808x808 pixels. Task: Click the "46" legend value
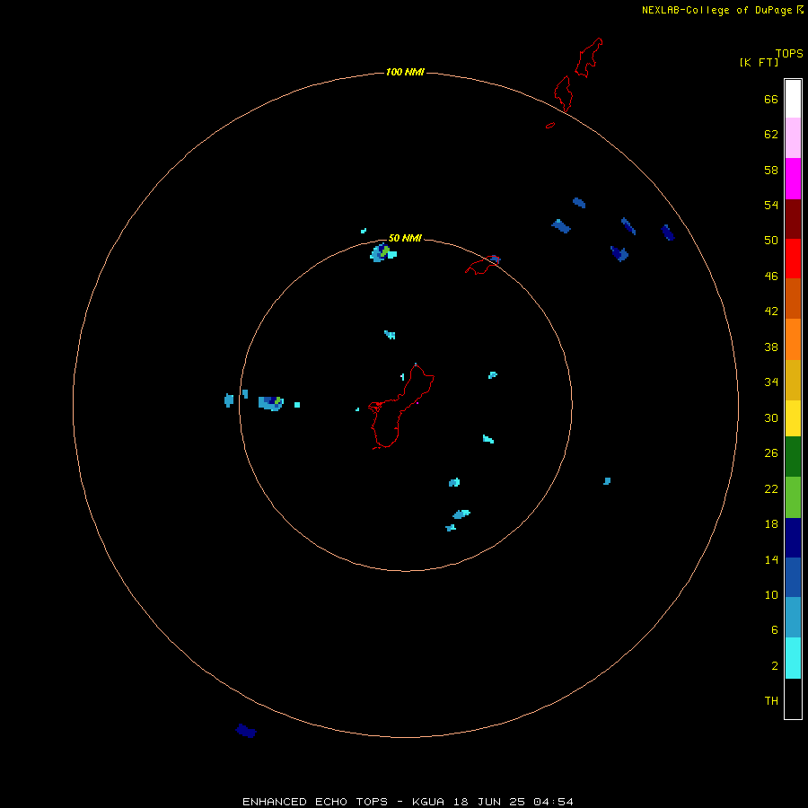pos(771,277)
